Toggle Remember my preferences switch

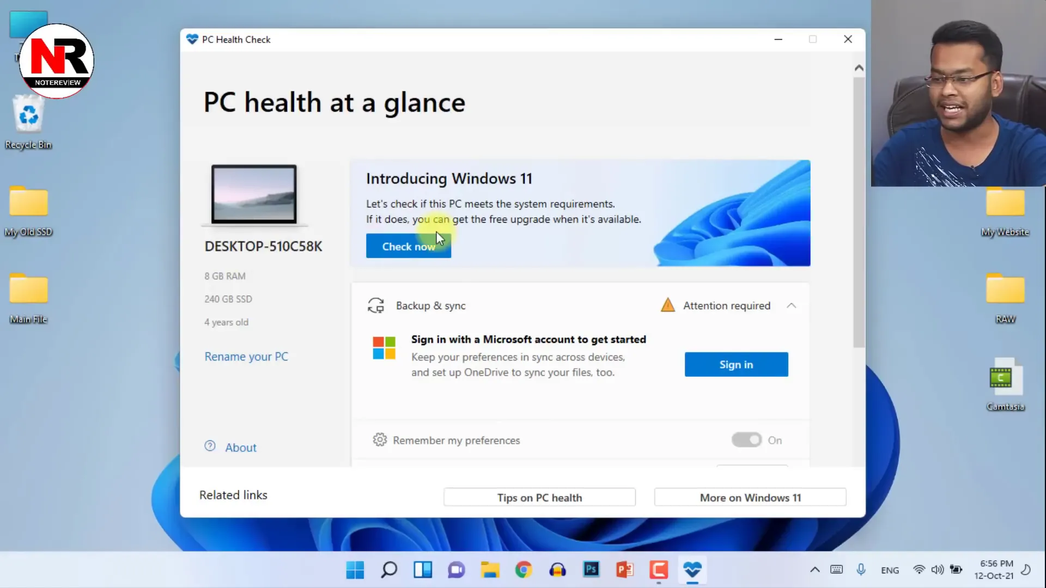pyautogui.click(x=746, y=439)
